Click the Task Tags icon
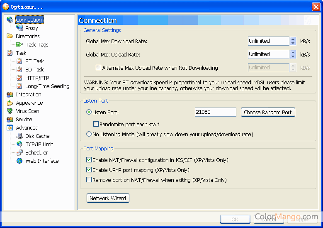The height and width of the screenshot is (228, 323). pos(19,44)
